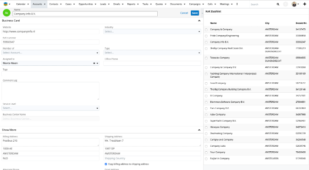Viewport: 309px width, 170px height.
Task: Click the Comment Log text area
Action: pyautogui.click(x=50, y=91)
